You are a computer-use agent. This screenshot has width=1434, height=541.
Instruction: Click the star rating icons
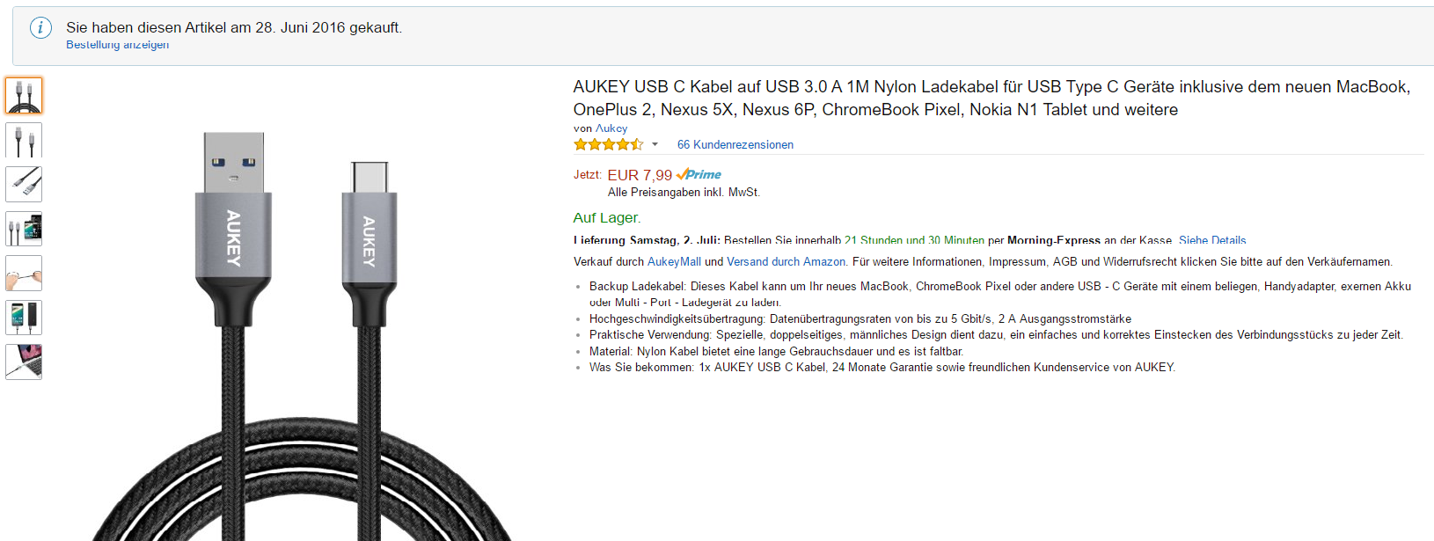[x=608, y=144]
